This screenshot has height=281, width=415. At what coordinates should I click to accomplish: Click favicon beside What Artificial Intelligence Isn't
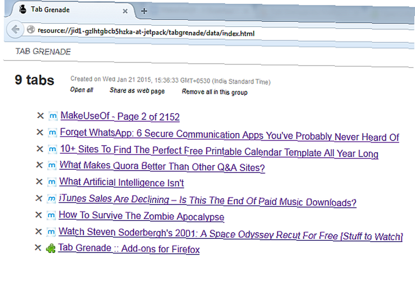pos(51,182)
